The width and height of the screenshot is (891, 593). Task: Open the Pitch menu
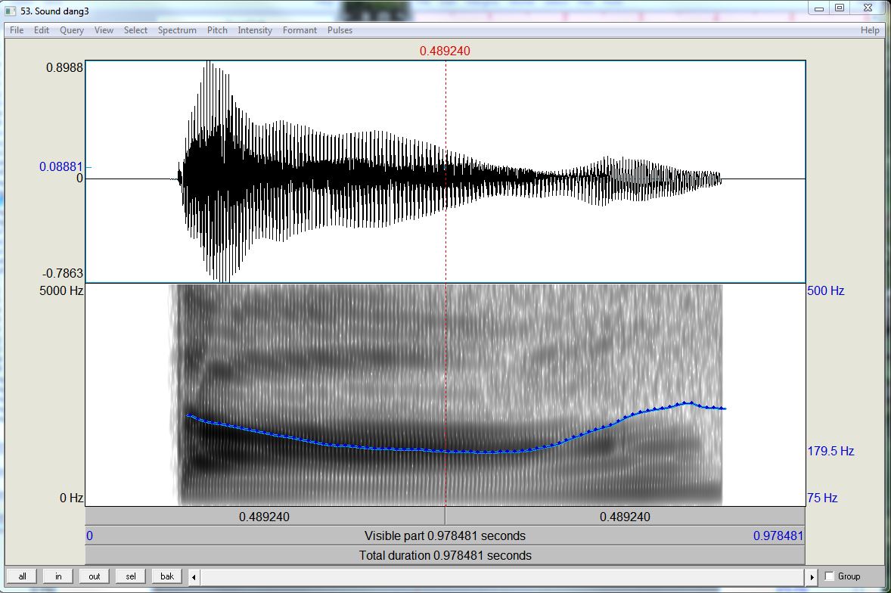(217, 30)
